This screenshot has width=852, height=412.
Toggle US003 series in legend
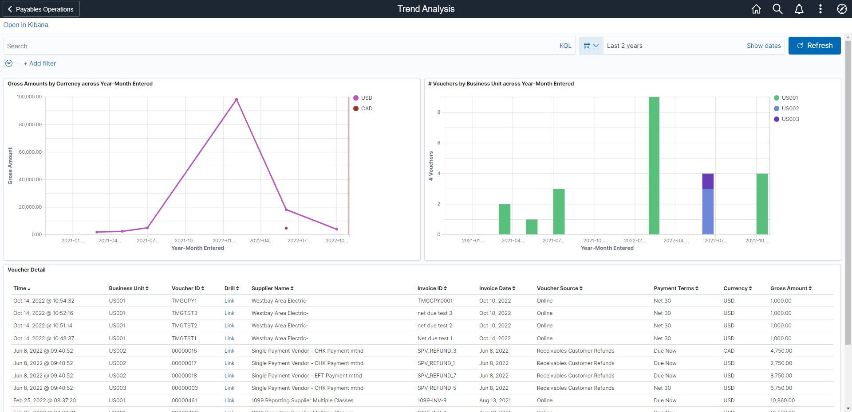[x=790, y=119]
